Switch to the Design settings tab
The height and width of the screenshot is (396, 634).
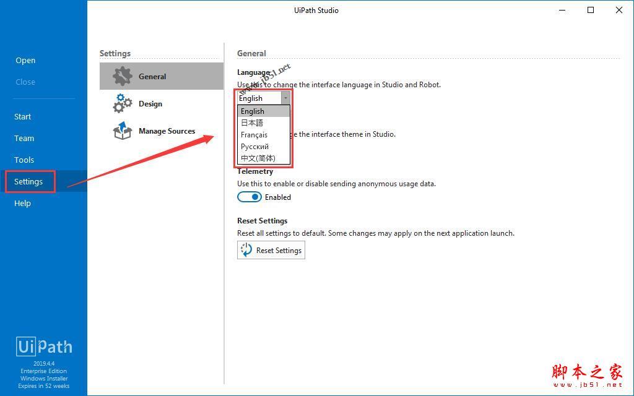pos(162,103)
